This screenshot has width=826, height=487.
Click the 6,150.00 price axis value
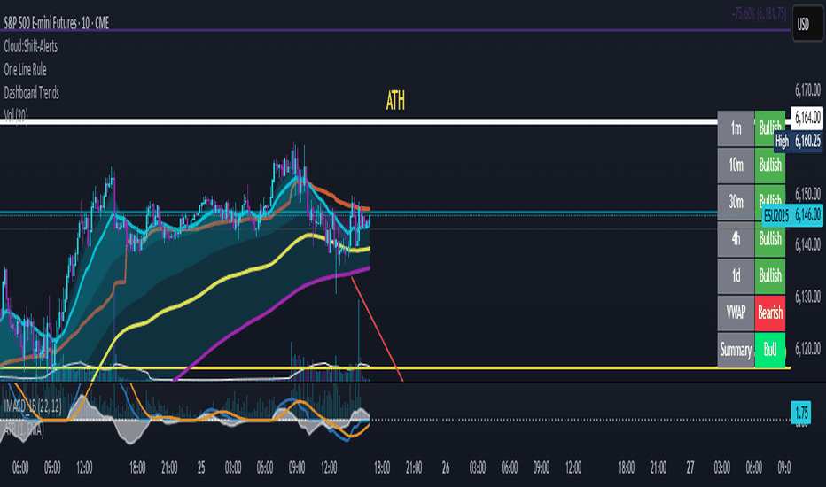807,193
